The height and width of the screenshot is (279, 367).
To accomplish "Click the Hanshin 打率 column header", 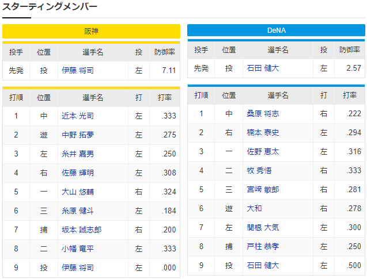I will click(x=165, y=97).
